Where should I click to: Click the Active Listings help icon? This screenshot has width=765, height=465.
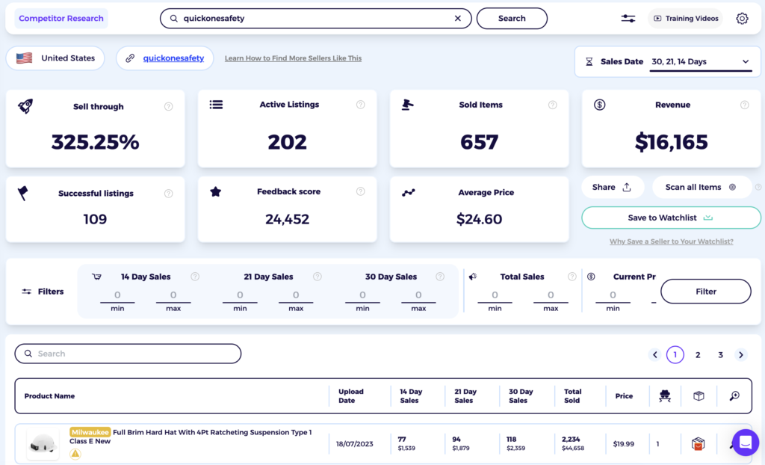[361, 105]
